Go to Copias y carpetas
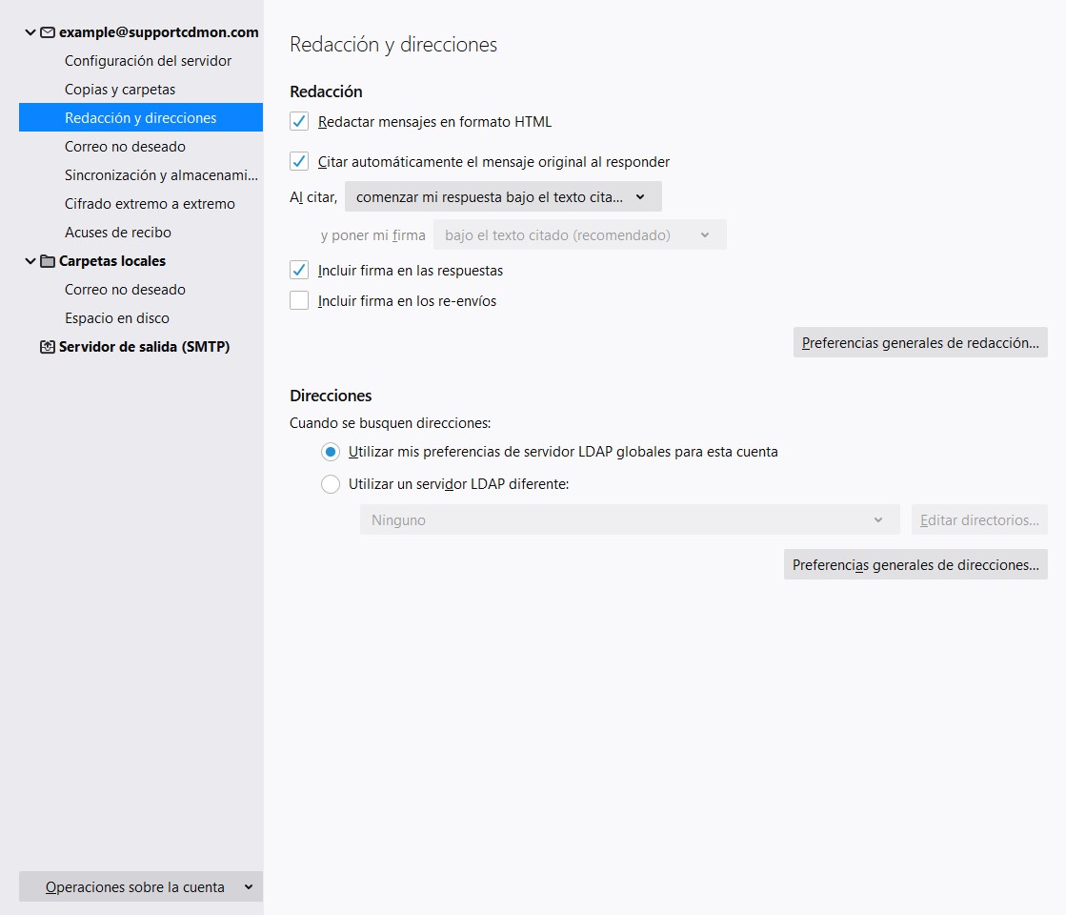1066x915 pixels. point(120,90)
